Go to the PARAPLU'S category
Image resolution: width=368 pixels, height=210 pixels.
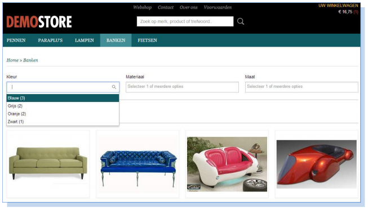pyautogui.click(x=50, y=41)
